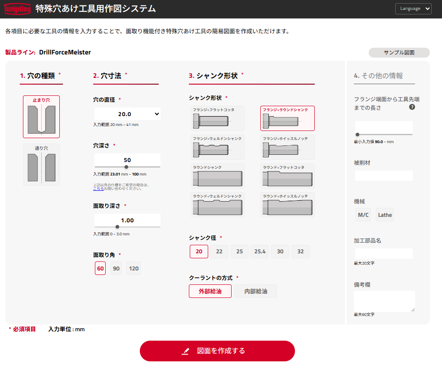442x369 pixels.
Task: Follow the こちら inquiry link
Action: (x=98, y=189)
